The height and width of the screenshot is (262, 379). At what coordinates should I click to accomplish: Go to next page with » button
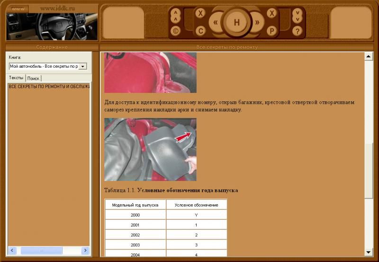click(x=257, y=22)
